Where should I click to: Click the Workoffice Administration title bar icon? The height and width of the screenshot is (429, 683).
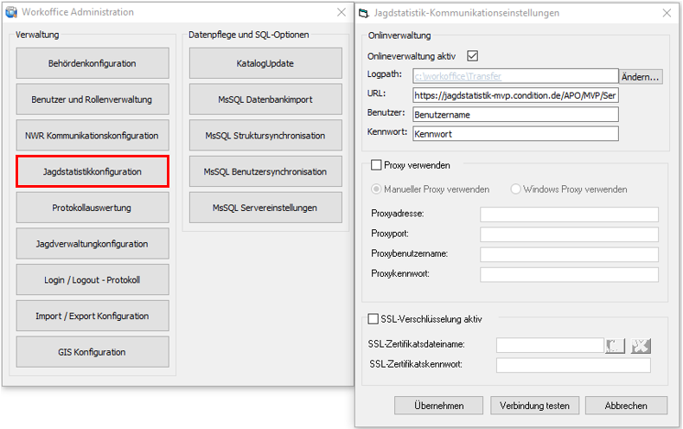[x=11, y=12]
